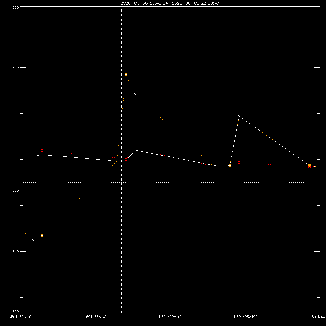Select the orange data point near 545
This screenshot has height=326, width=326.
coord(42,236)
